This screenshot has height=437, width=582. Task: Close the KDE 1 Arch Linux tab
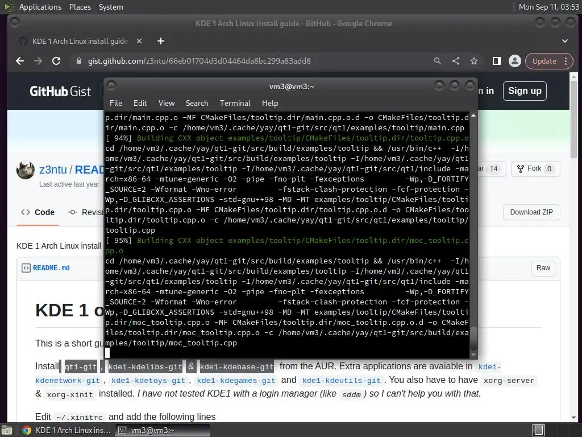pyautogui.click(x=139, y=41)
